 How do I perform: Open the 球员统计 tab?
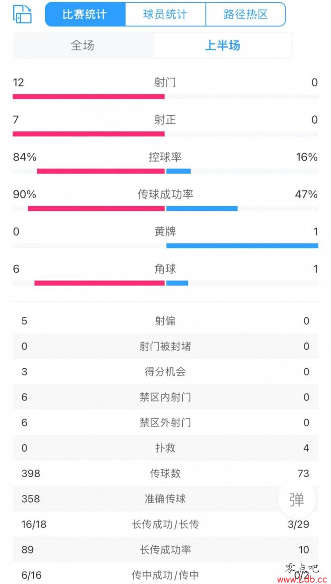coord(165,14)
